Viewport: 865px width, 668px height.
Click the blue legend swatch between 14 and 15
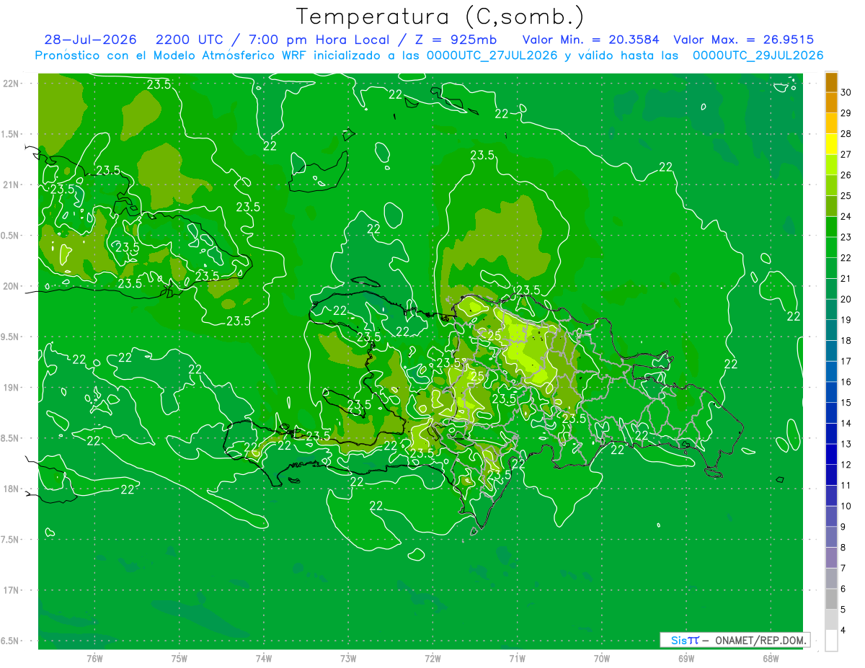[831, 413]
